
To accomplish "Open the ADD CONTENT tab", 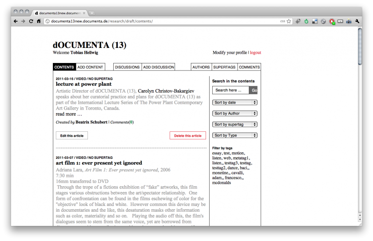I will click(x=90, y=67).
